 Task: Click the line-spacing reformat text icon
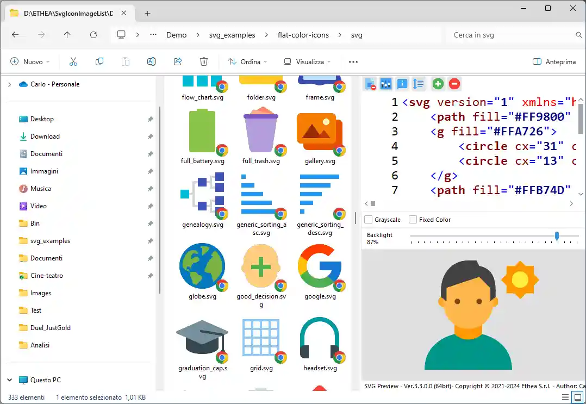418,84
